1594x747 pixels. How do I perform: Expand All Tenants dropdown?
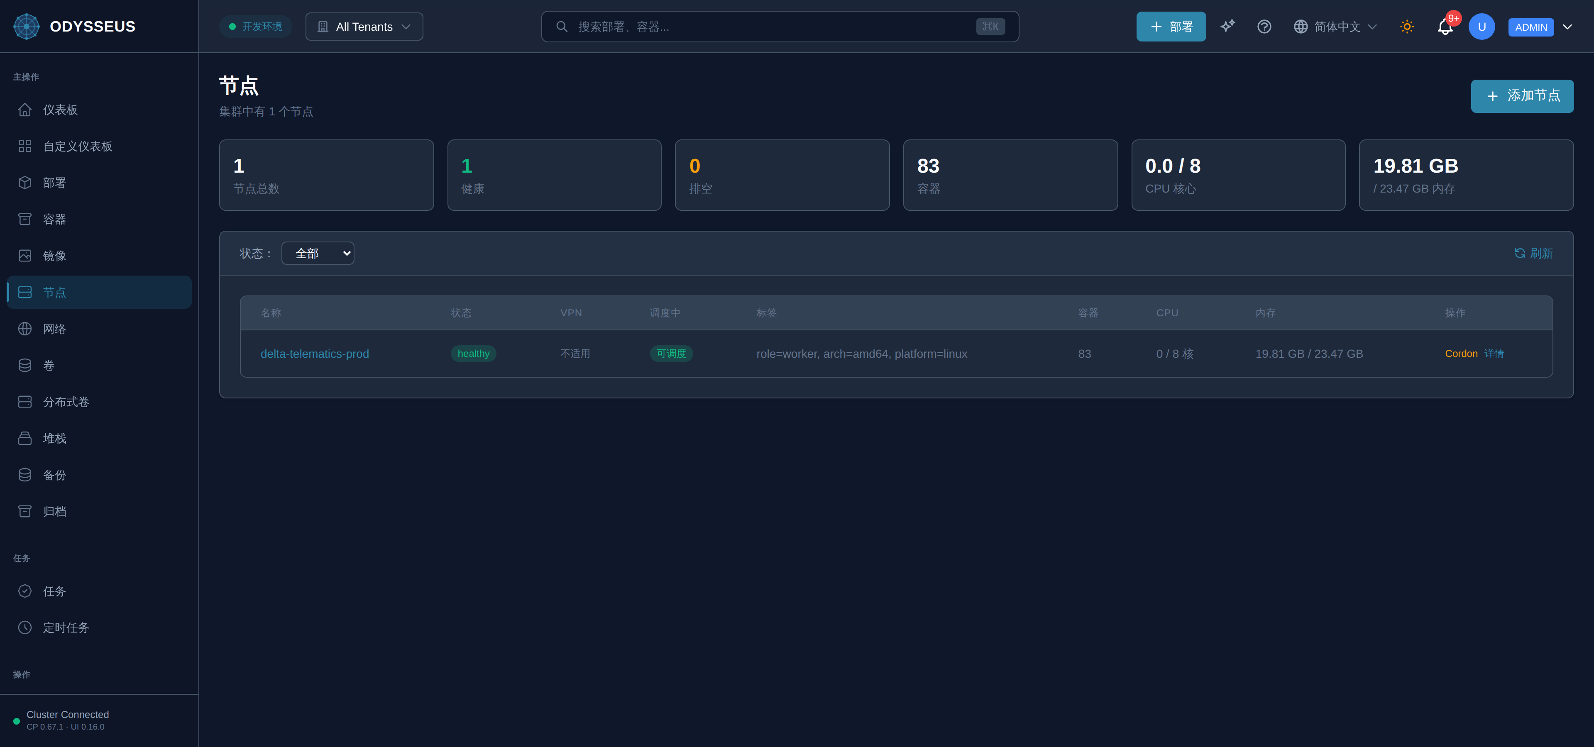coord(364,27)
